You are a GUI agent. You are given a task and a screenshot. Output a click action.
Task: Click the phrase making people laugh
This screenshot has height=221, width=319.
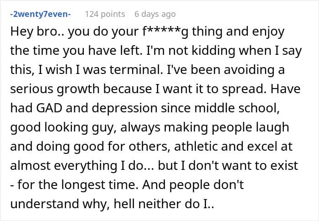(x=226, y=127)
